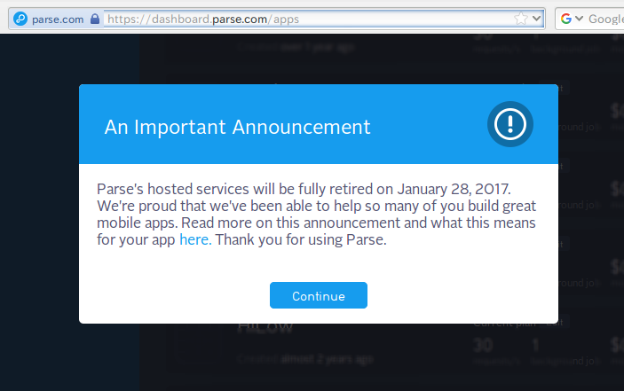
Task: Bookmark this page with the star icon
Action: tap(520, 19)
